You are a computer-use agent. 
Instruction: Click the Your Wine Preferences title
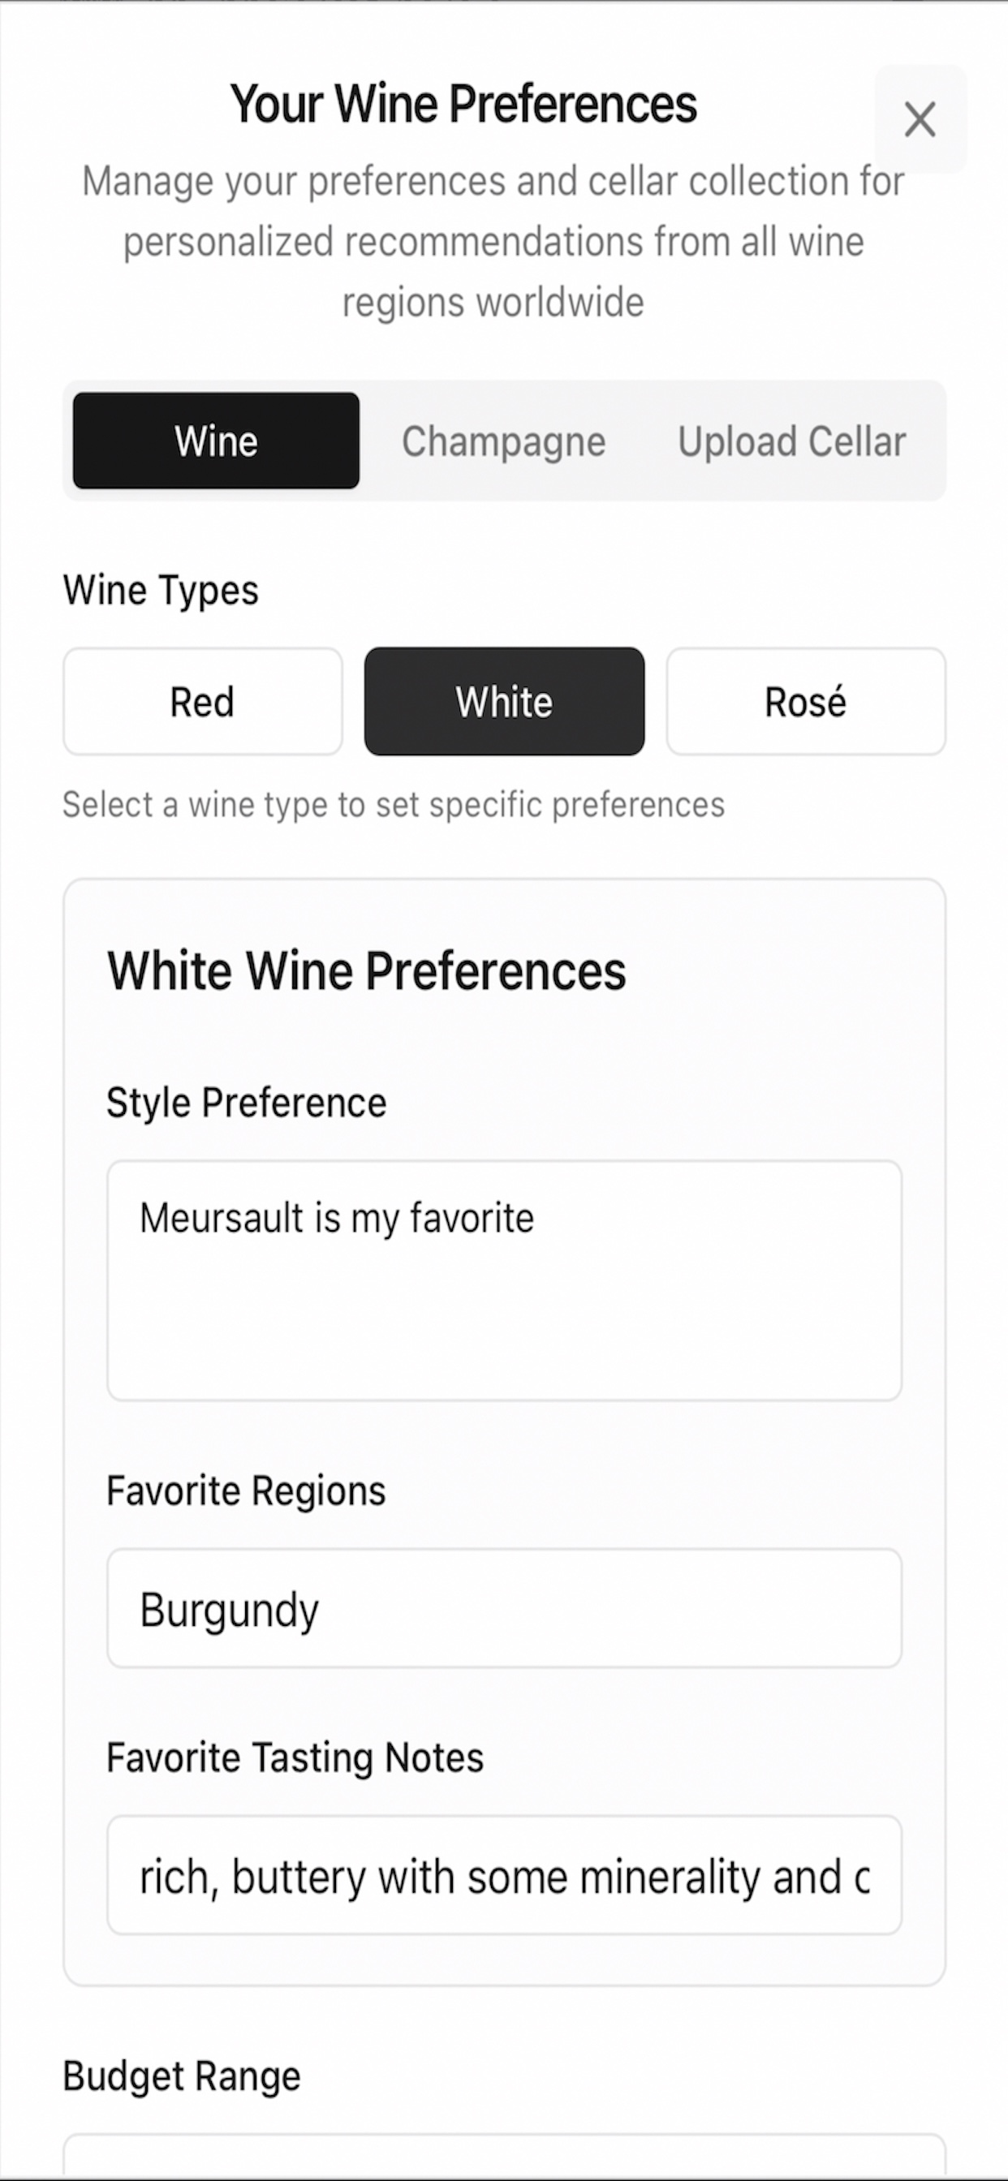[x=463, y=104]
